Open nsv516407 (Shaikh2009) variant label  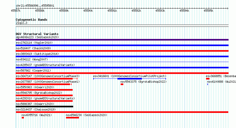33,48
